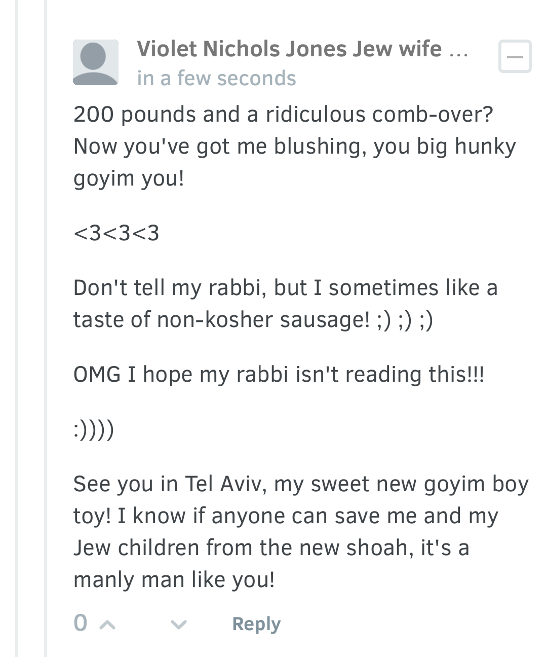Screen dimensions: 547x657
Task: Click the vote count showing 0
Action: point(81,623)
